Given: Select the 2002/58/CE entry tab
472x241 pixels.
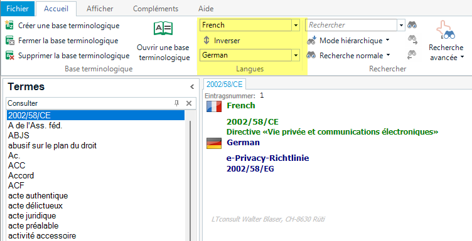Looking at the screenshot, I should [x=225, y=85].
